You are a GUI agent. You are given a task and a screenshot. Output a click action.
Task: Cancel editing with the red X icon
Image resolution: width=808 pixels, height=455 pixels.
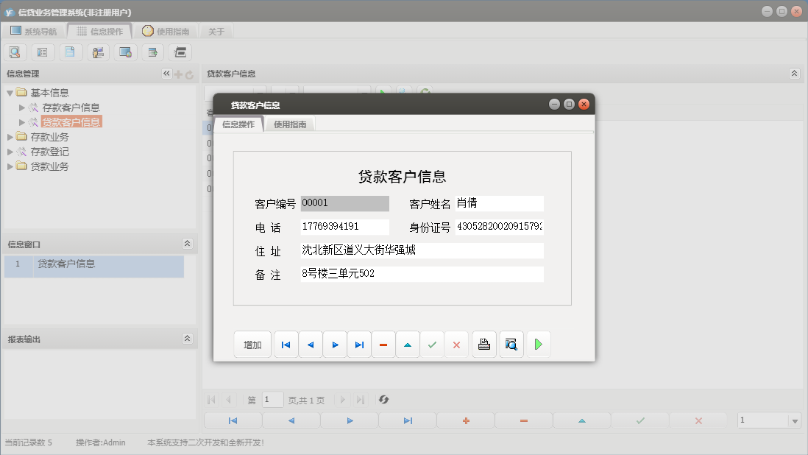tap(457, 344)
